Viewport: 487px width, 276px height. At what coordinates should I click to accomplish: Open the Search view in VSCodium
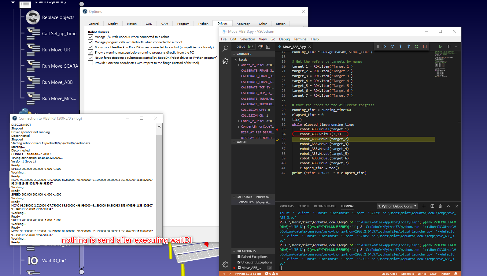click(x=225, y=48)
